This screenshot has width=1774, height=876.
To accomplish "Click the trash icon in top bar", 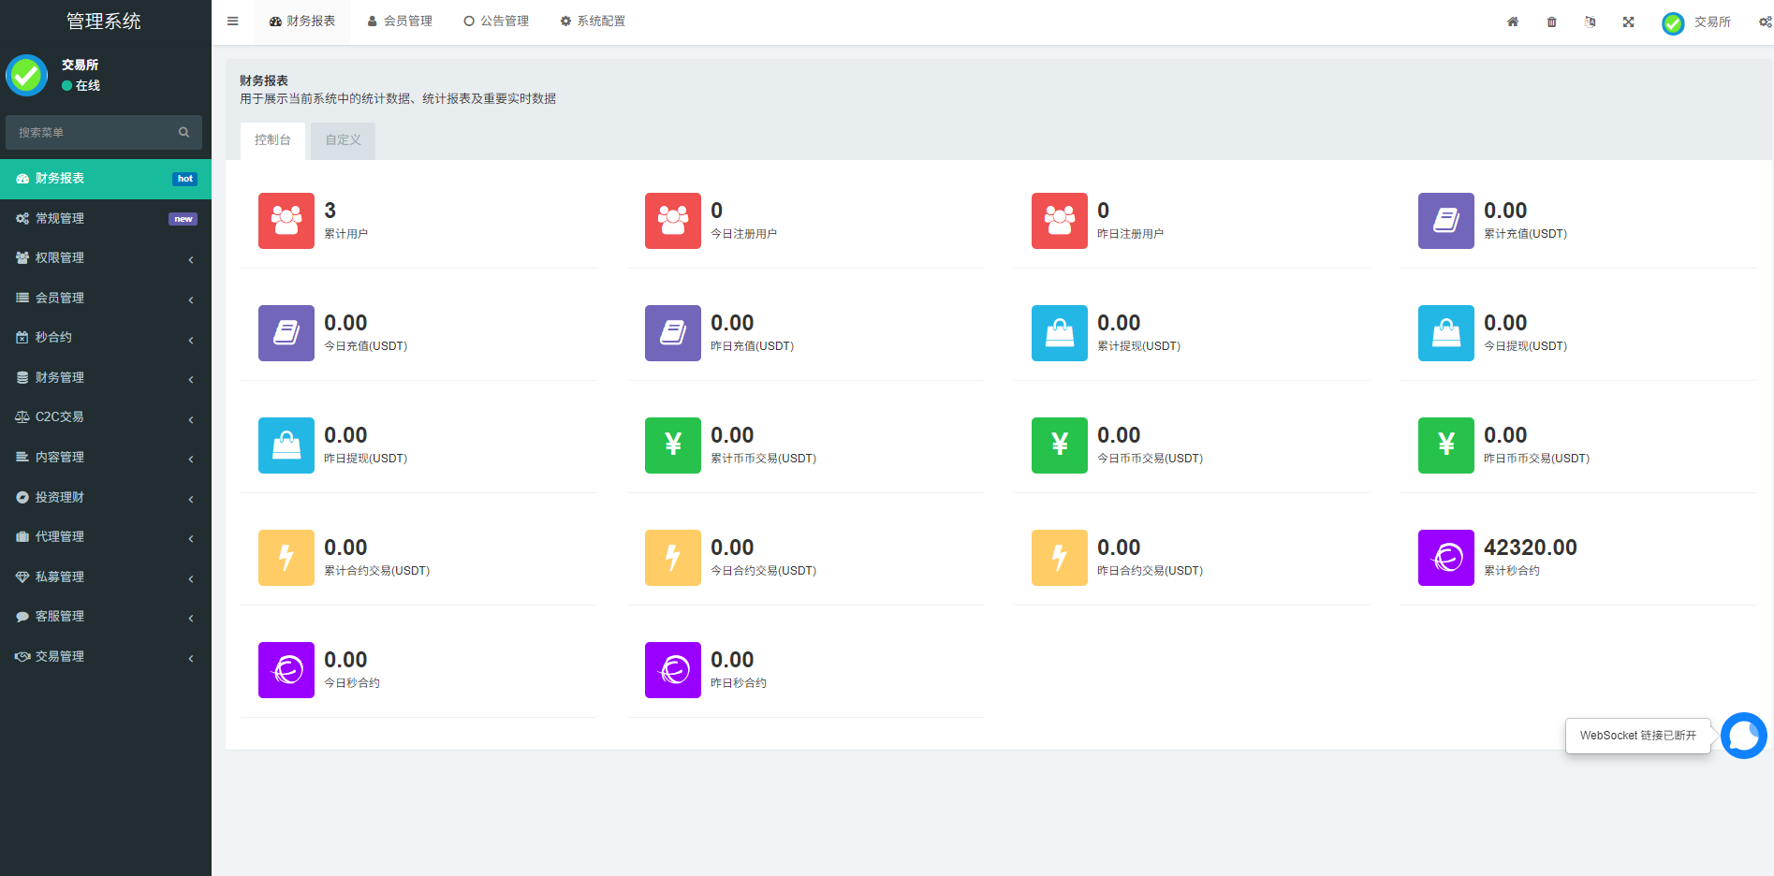I will click(1551, 22).
